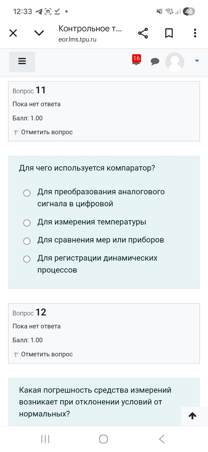Expand the user account dropdown arrow

click(196, 62)
